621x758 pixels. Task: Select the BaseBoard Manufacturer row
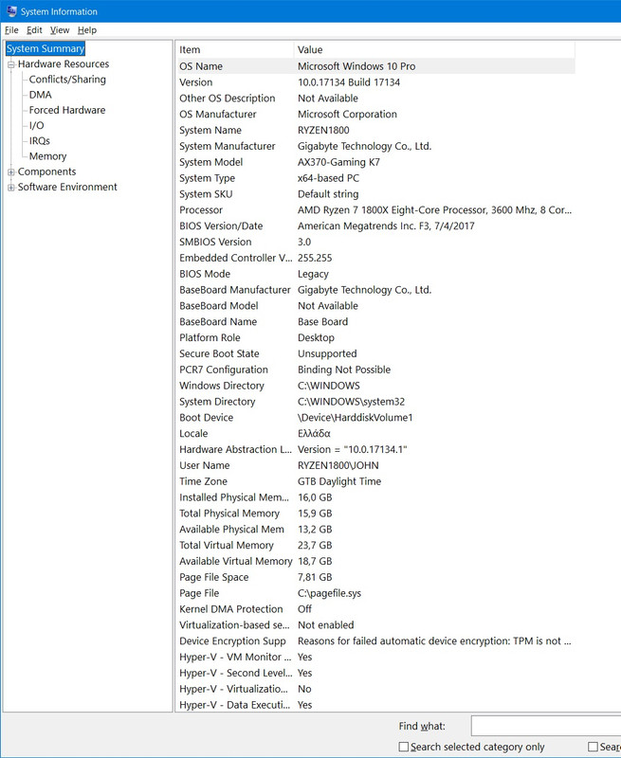(376, 290)
